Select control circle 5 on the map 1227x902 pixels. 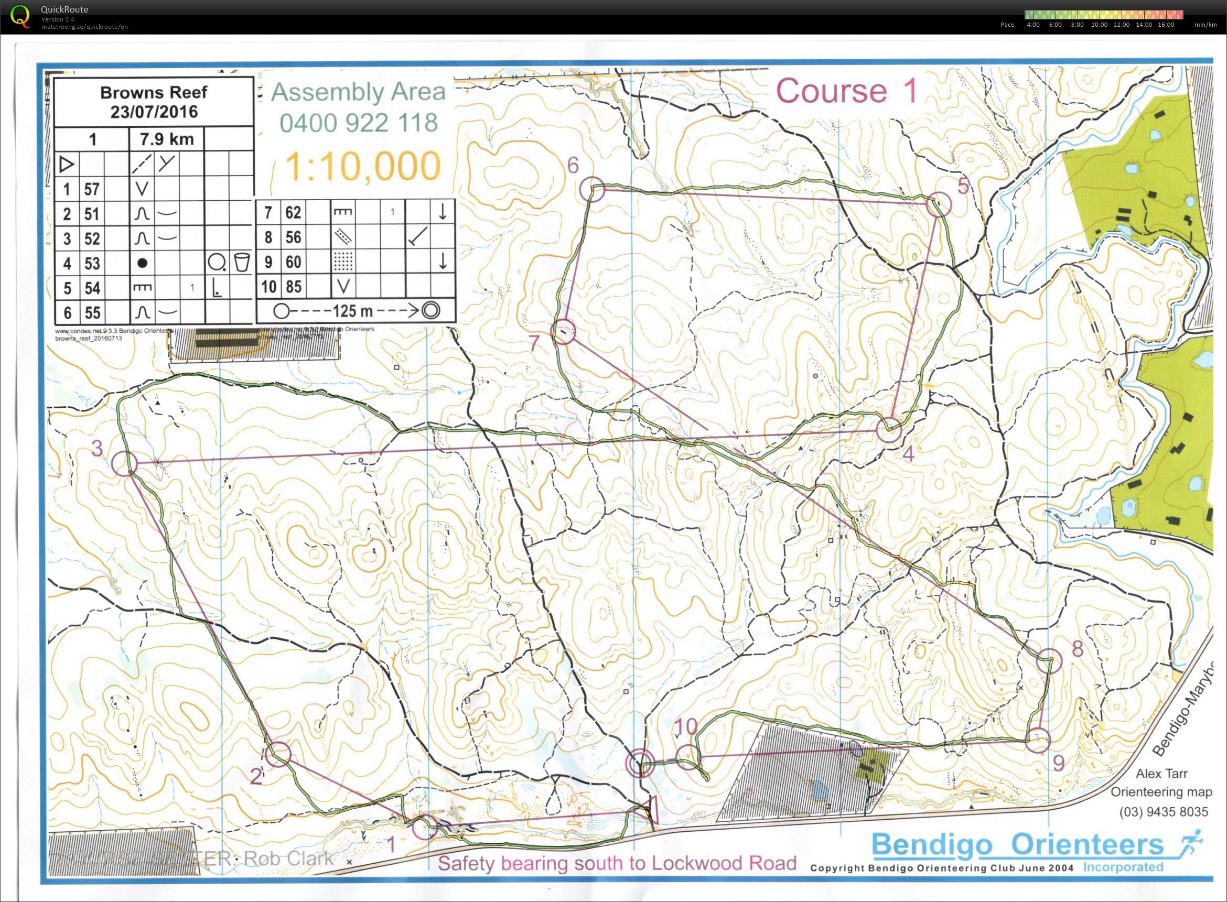point(940,204)
